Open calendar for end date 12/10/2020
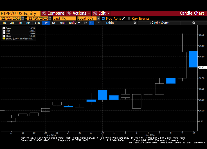207x149 pixels. 50,18
